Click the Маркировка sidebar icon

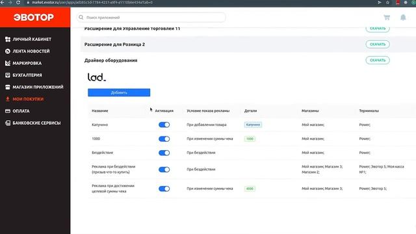[8, 63]
